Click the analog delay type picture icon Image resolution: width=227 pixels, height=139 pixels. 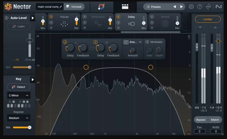click(x=126, y=42)
